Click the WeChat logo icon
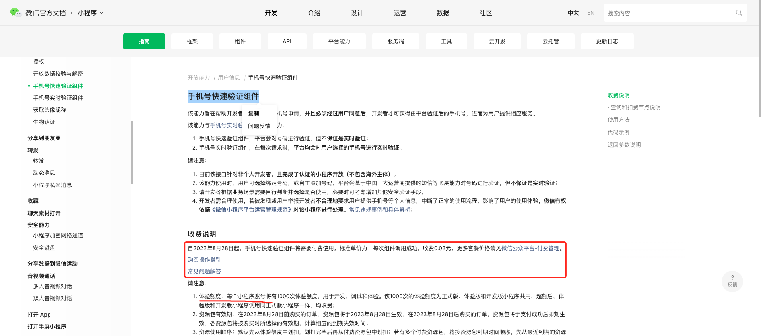This screenshot has height=336, width=761. coord(15,13)
